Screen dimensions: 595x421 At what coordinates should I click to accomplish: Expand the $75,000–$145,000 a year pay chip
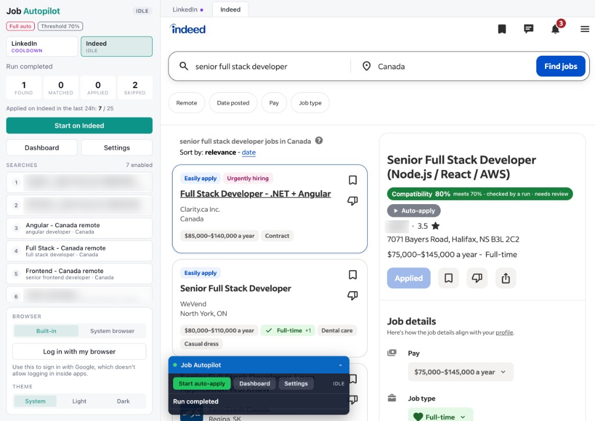[x=460, y=372]
